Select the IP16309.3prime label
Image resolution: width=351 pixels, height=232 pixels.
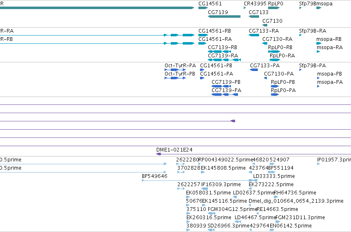(221, 185)
